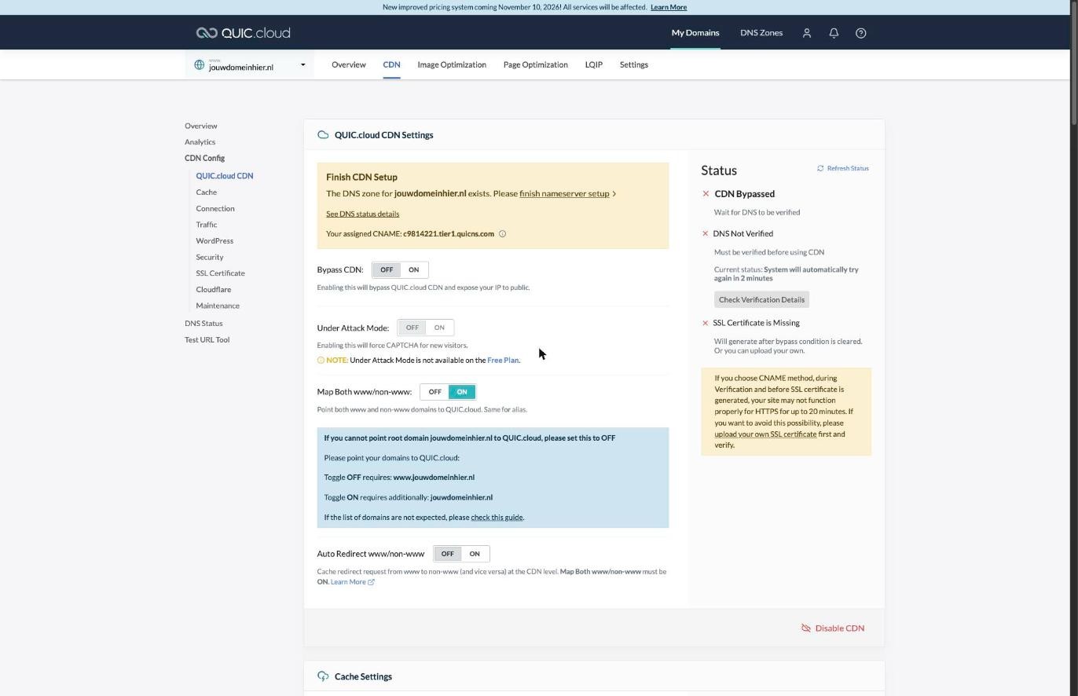Open the jouwdomeinhier.nl domain dropdown arrow

(x=302, y=65)
